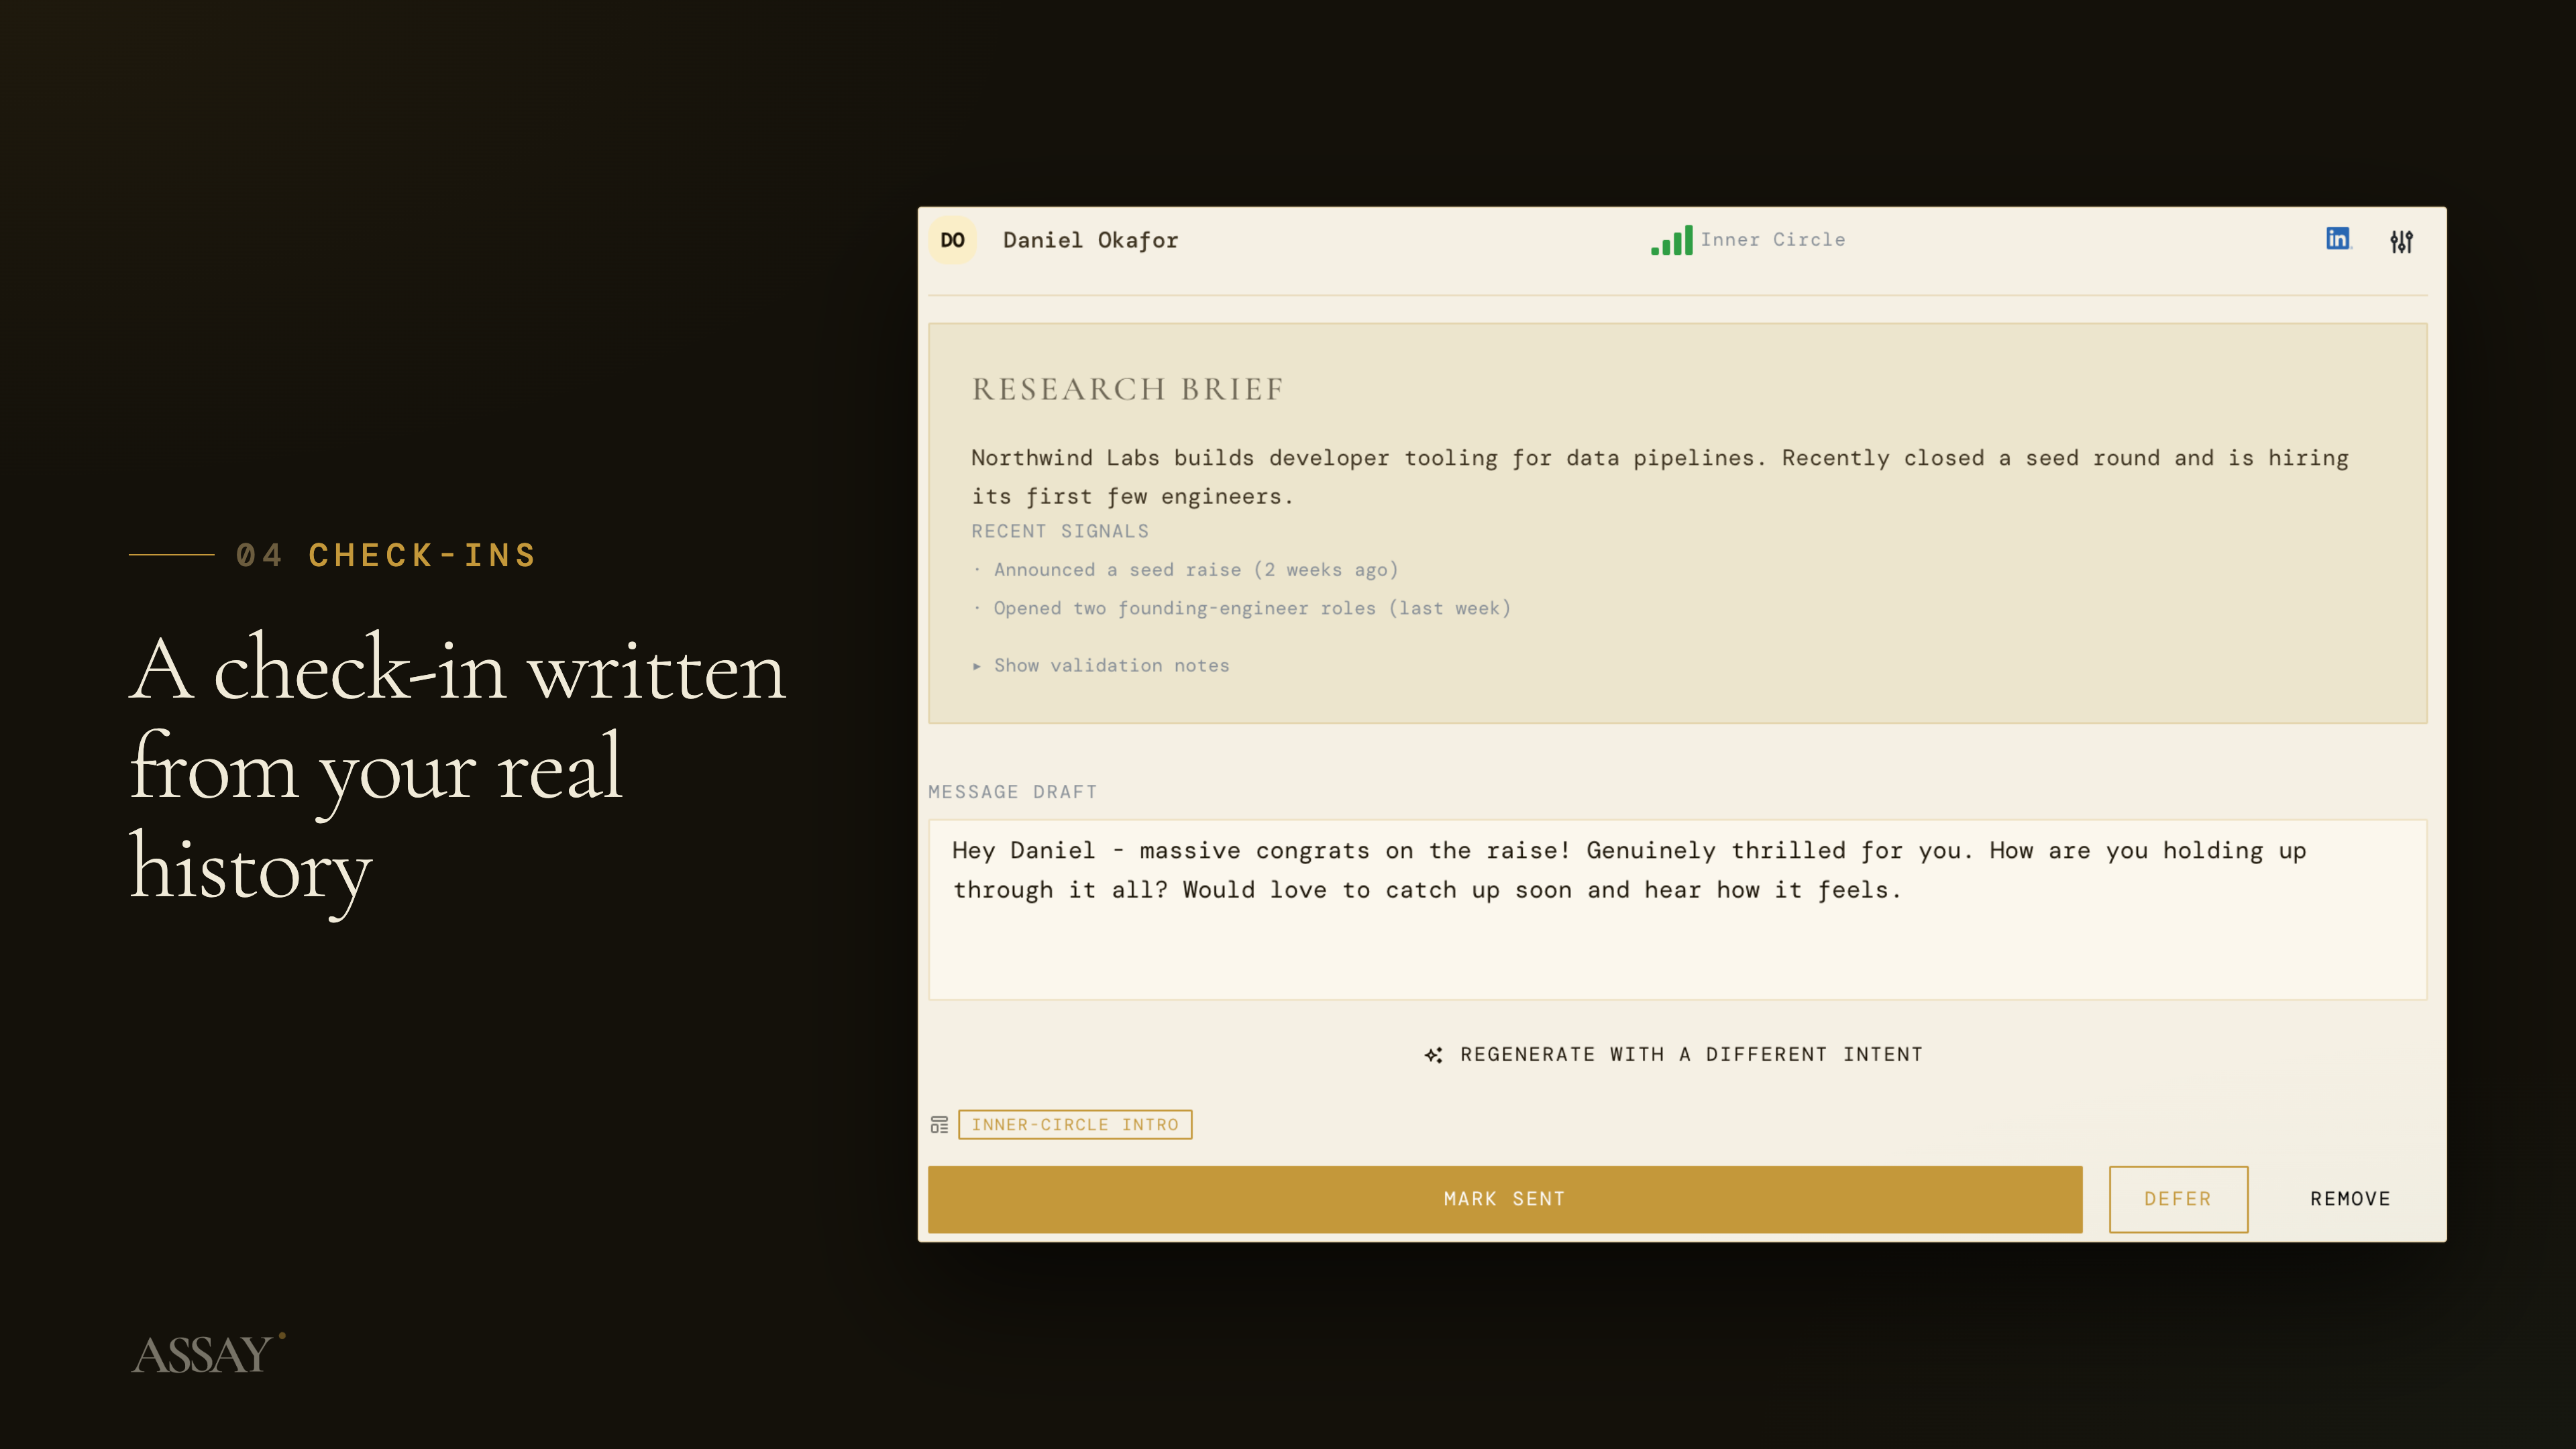Click the Inner Circle tier label
2576x1449 pixels.
[1773, 240]
